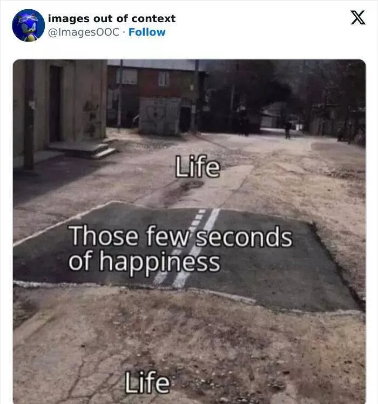This screenshot has height=404, width=378.
Task: Click the wooden utility pole on the left
Action: click(x=29, y=115)
